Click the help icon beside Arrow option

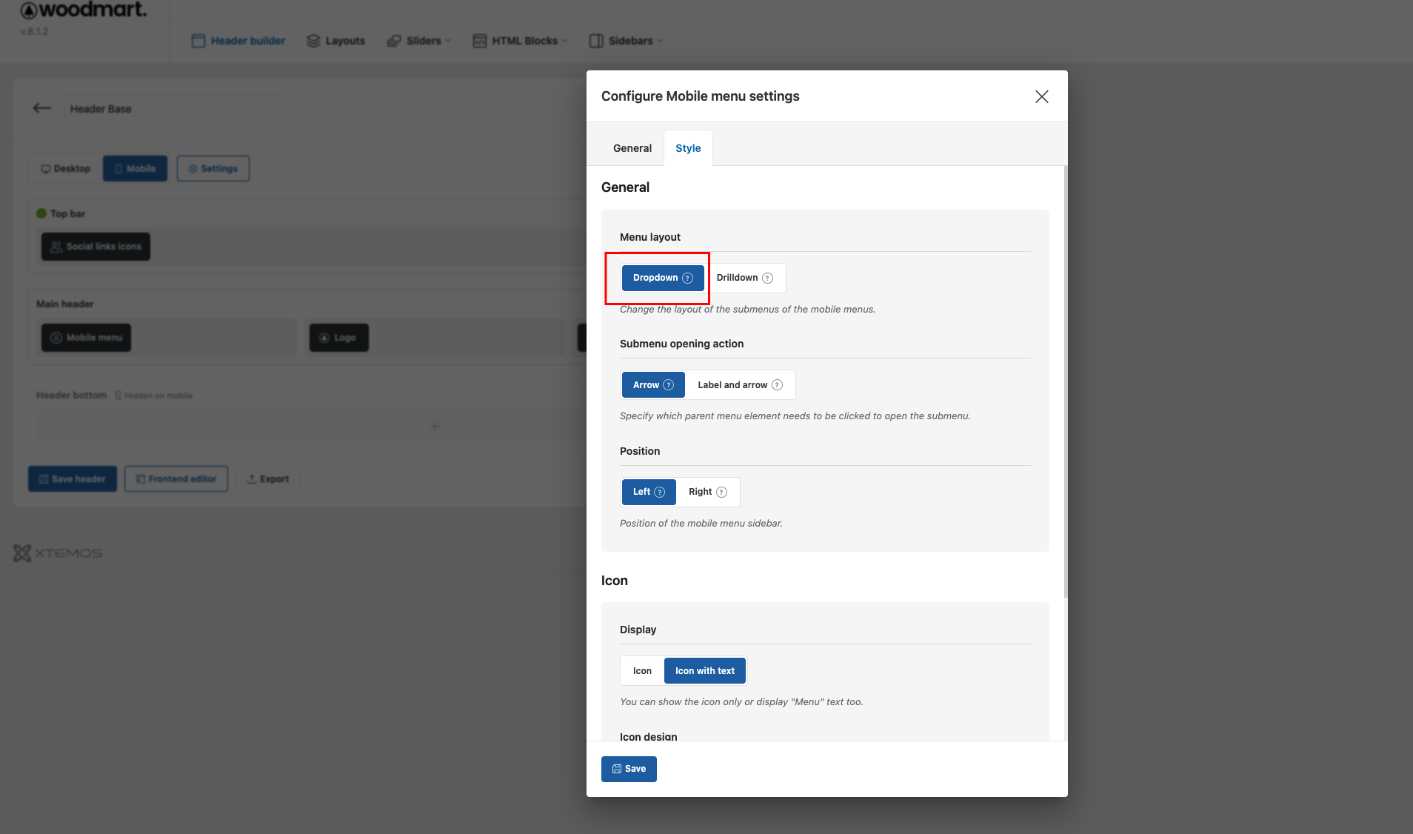[x=669, y=385]
